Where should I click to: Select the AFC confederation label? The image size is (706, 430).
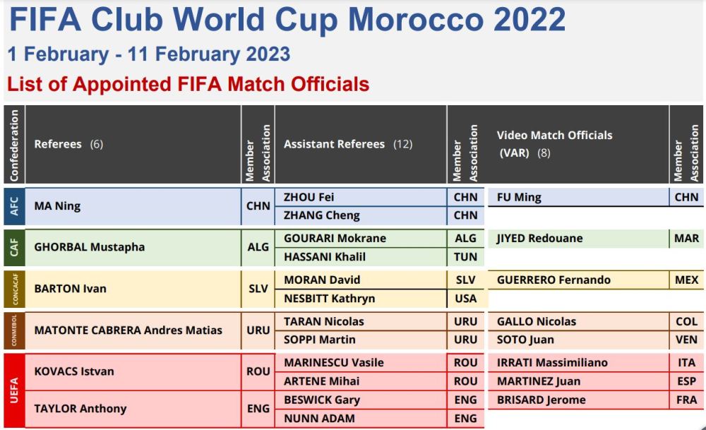[x=14, y=206]
